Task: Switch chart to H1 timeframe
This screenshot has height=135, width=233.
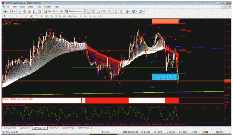Action: pyautogui.click(x=80, y=16)
